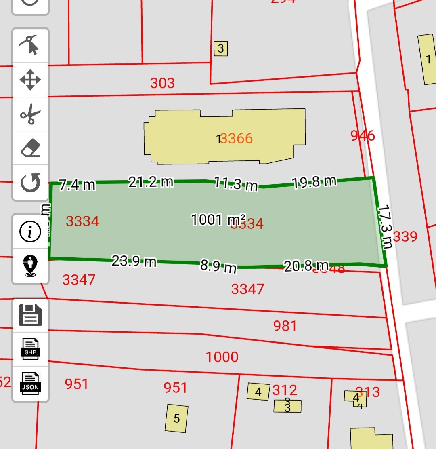Click the 17.3 m edge measurement
Viewport: 436px width, 449px height.
click(385, 227)
